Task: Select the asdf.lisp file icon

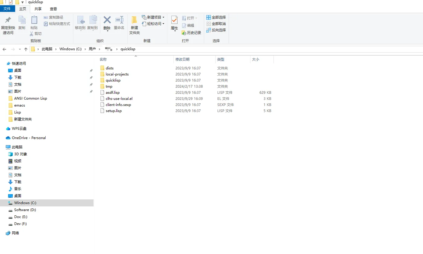Action: point(102,92)
